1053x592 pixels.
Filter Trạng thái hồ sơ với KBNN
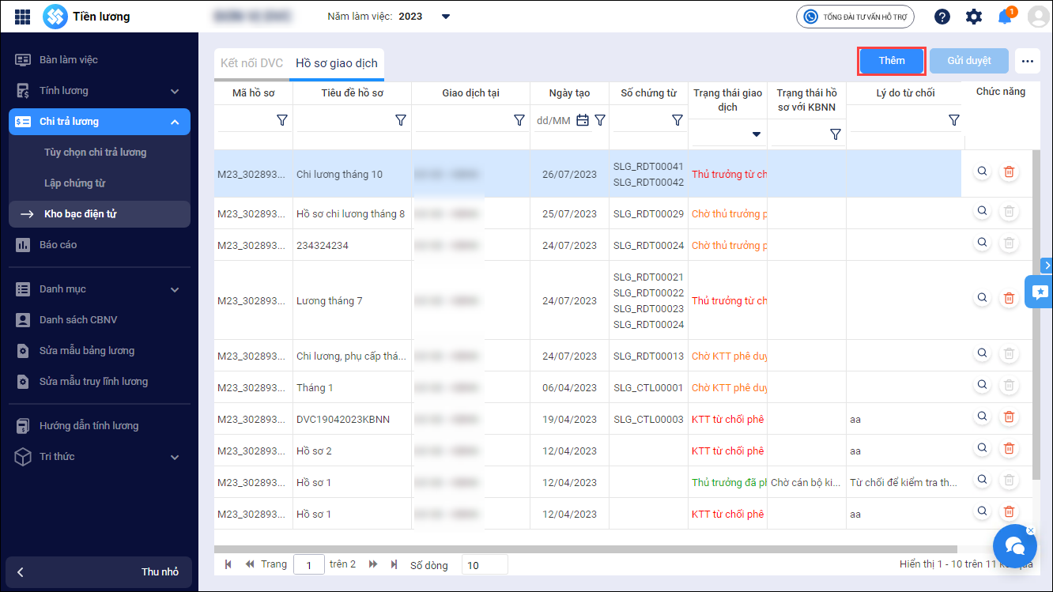click(835, 135)
